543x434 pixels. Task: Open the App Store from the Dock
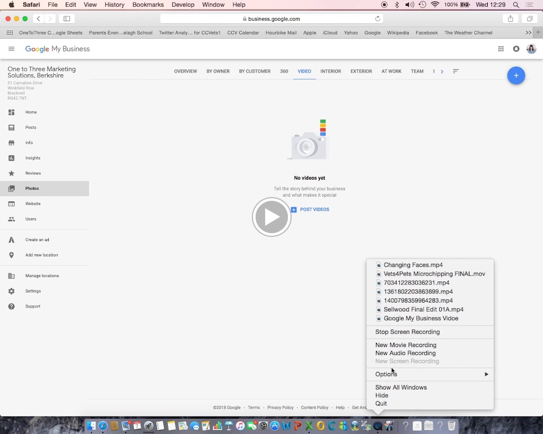coord(275,426)
